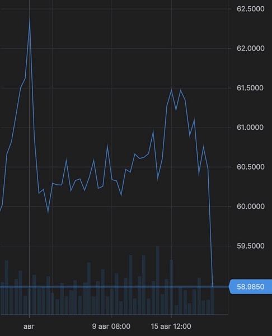Screen dimensions: 272x336
Task: Click the highest peak of the price line
Action: [30, 16]
